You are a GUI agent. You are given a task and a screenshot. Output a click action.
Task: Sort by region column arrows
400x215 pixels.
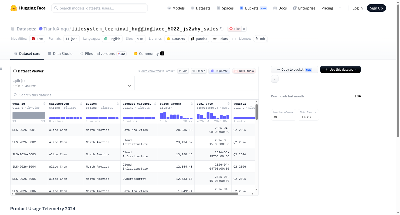(x=118, y=104)
